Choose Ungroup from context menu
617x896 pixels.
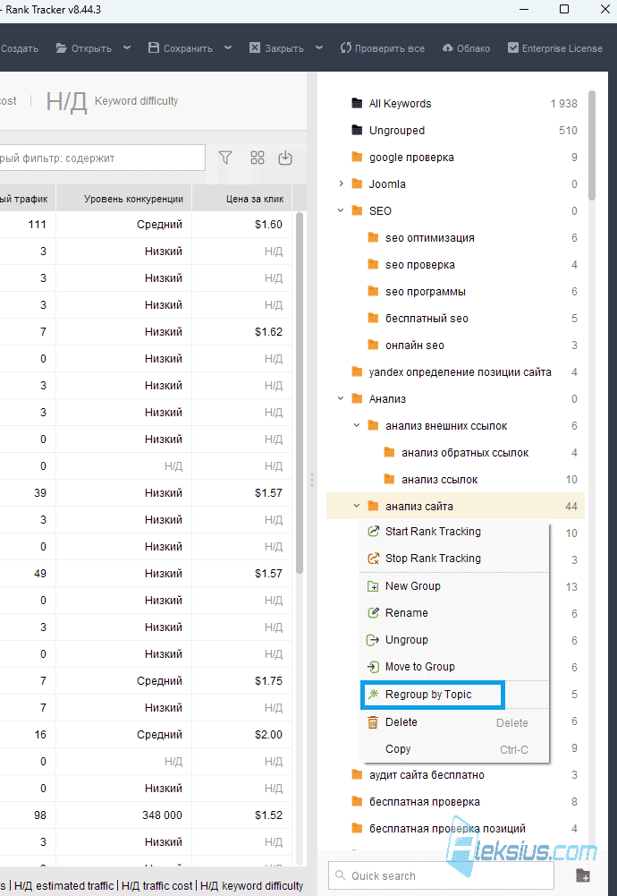coord(454,639)
